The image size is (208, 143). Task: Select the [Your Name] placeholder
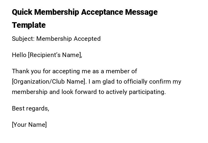click(29, 125)
